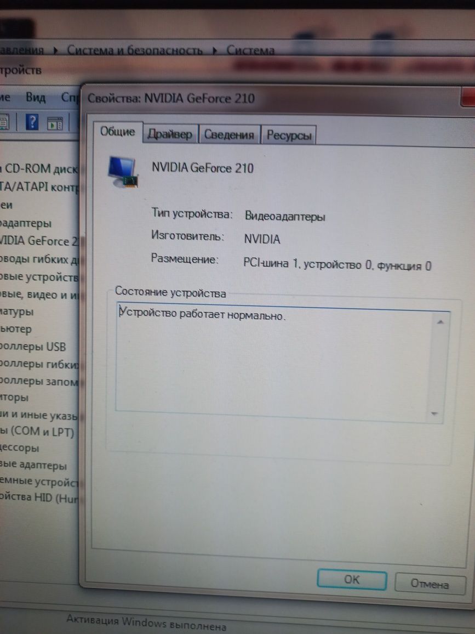Select the Общие tab

118,132
